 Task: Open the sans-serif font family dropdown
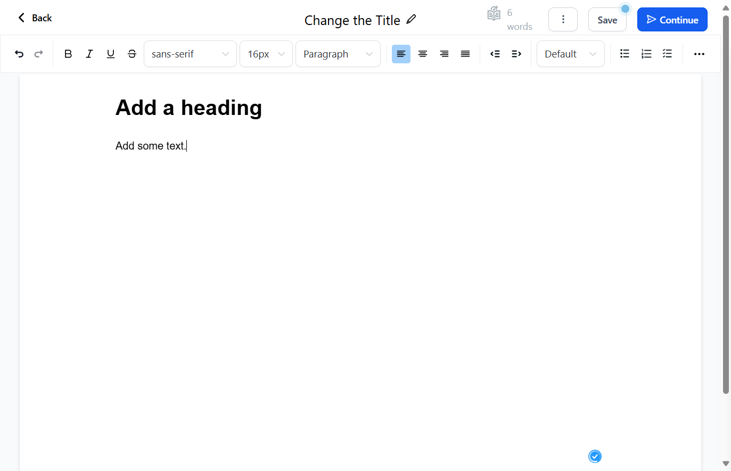(x=190, y=54)
